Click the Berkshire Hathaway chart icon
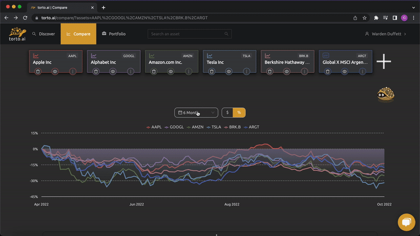The height and width of the screenshot is (236, 420). point(267,56)
